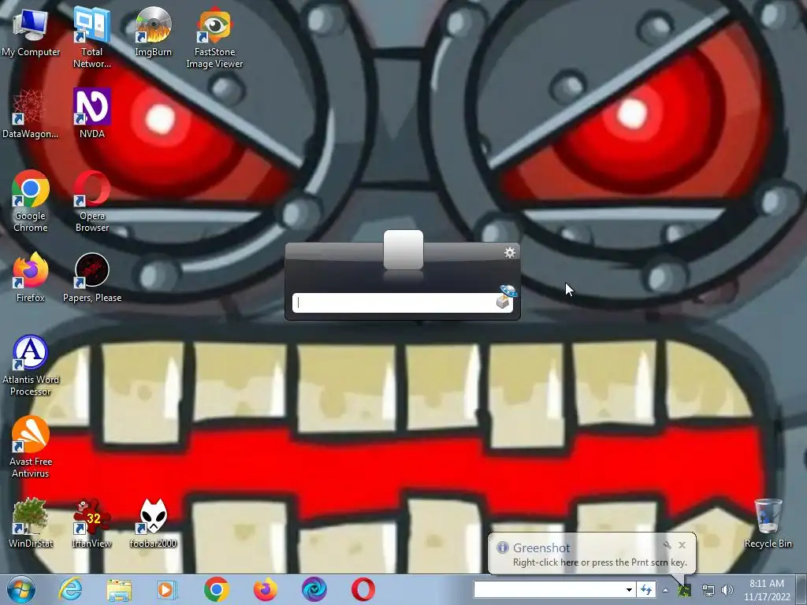Focus the taskbar address input field

point(549,589)
